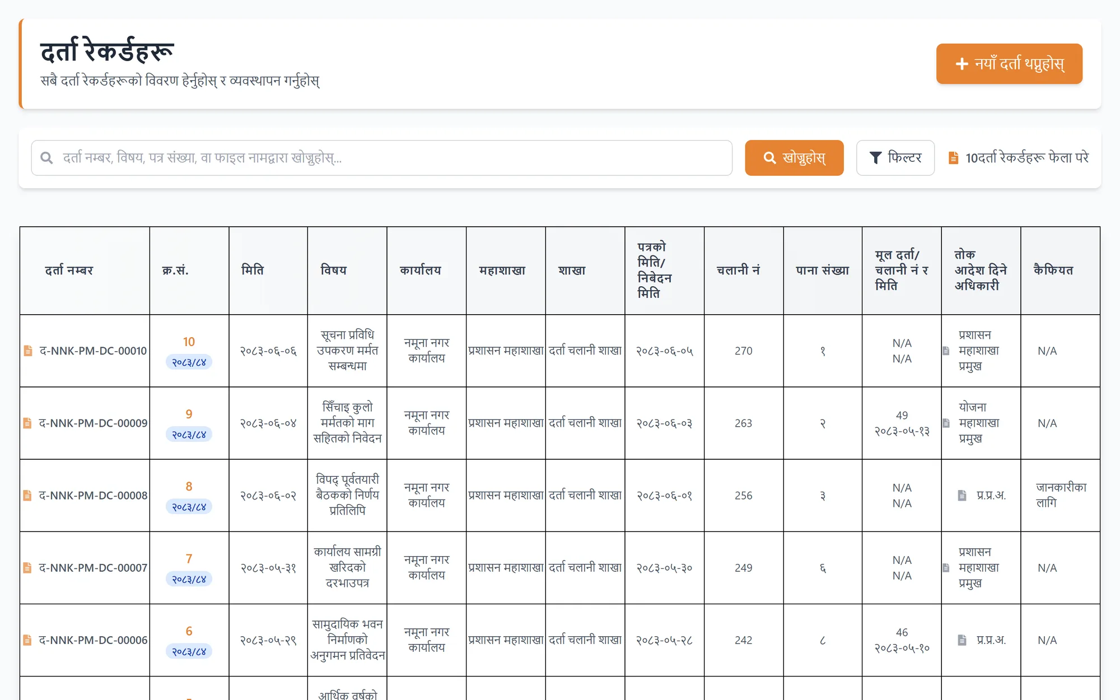Image resolution: width=1120 pixels, height=700 pixels.
Task: Click subject सूचना प्रविधि उपकरण मर्मत सम्बन्धमा
Action: tap(347, 351)
